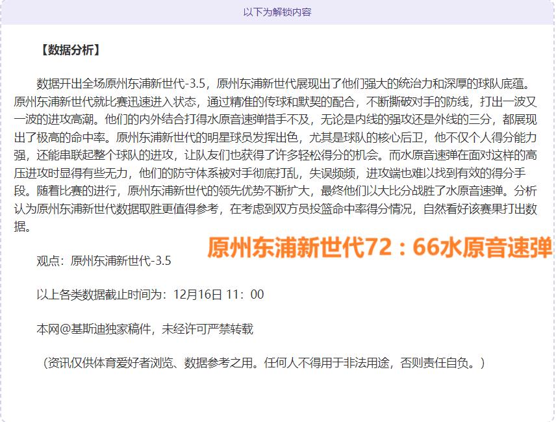Click the line 观点：原州东浦新世代-3.5

(104, 261)
